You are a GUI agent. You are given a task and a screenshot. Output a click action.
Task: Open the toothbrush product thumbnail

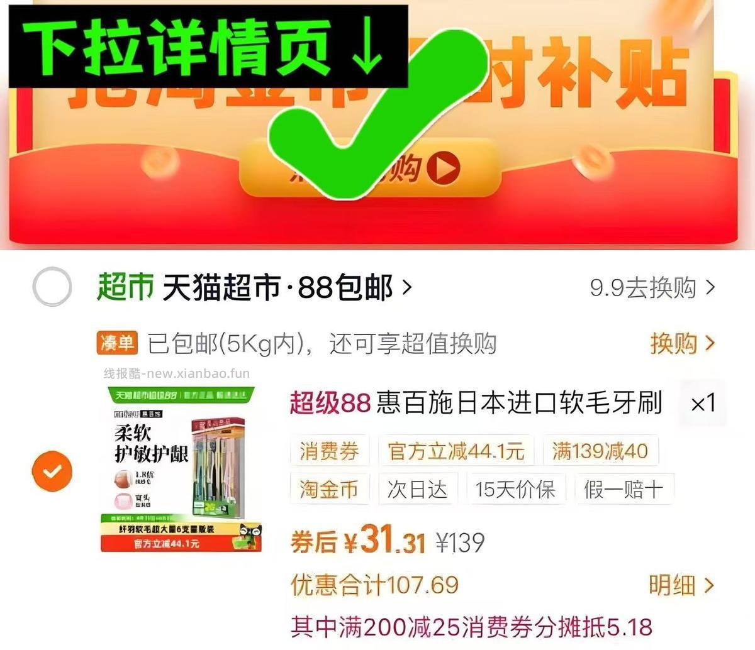(181, 470)
